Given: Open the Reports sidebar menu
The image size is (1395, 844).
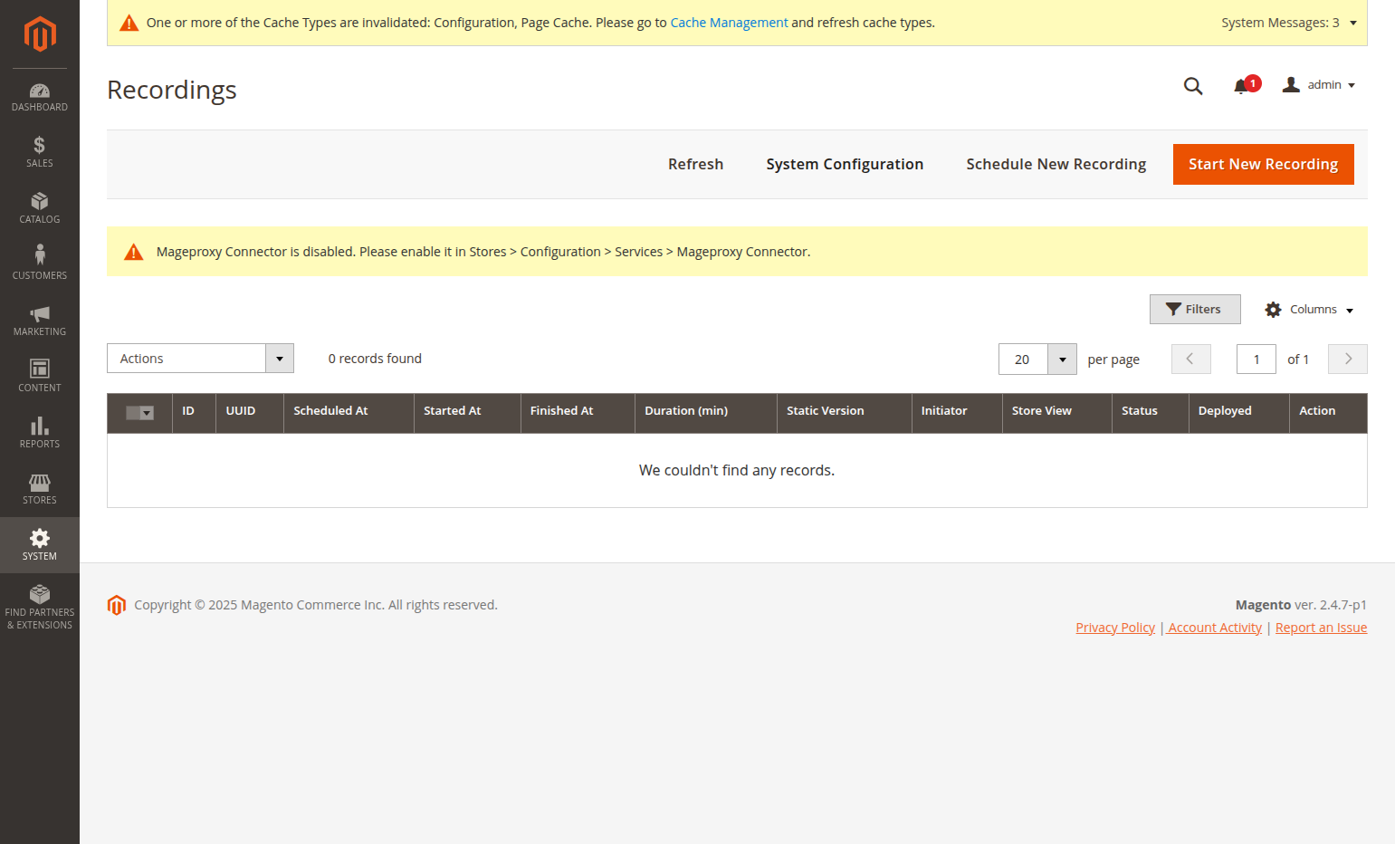Looking at the screenshot, I should [40, 434].
